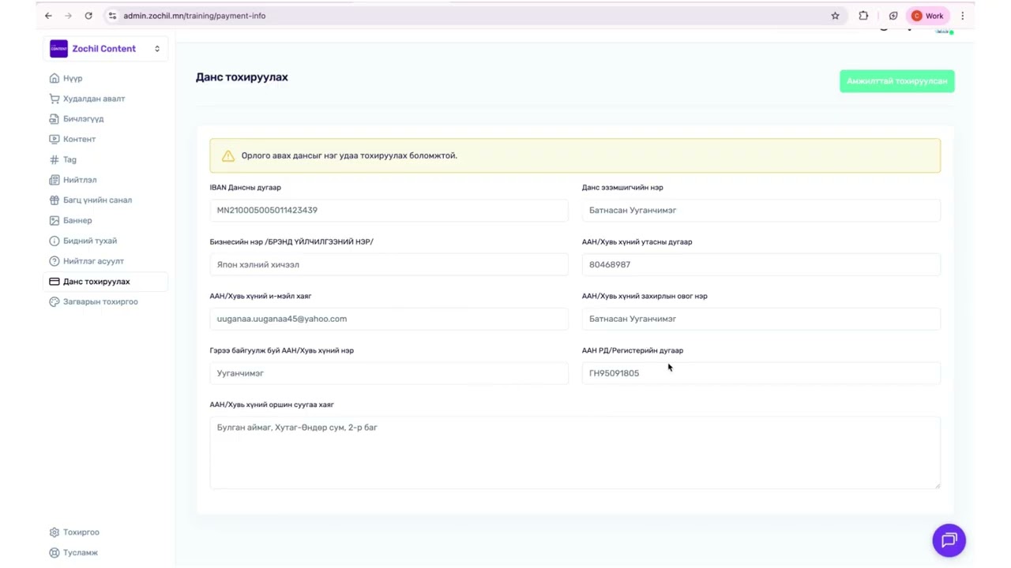
Task: Click the Данс эзэмшигчийн нэр field
Action: pos(761,210)
